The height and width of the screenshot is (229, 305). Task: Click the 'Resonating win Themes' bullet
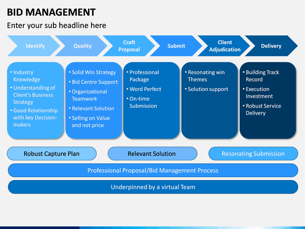tap(205, 76)
